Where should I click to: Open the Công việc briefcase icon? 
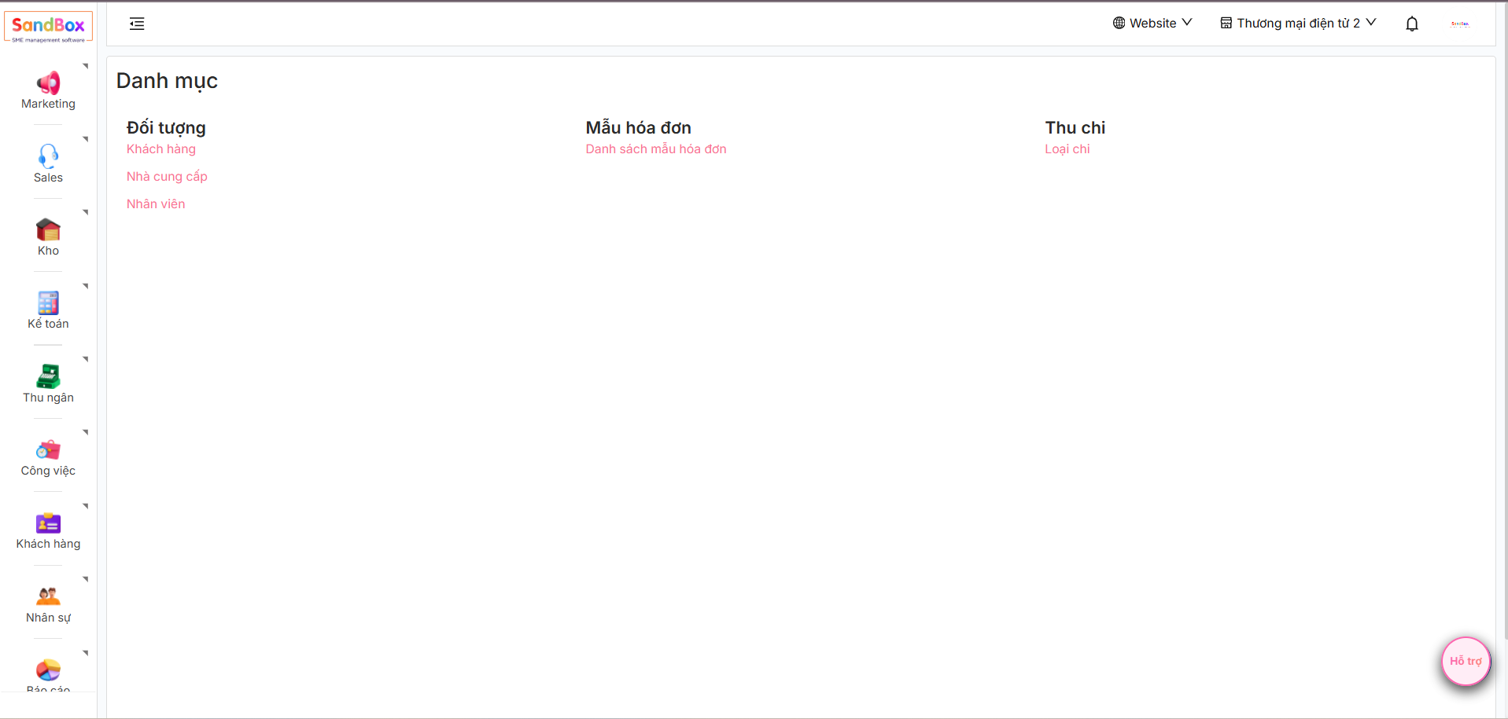[48, 449]
